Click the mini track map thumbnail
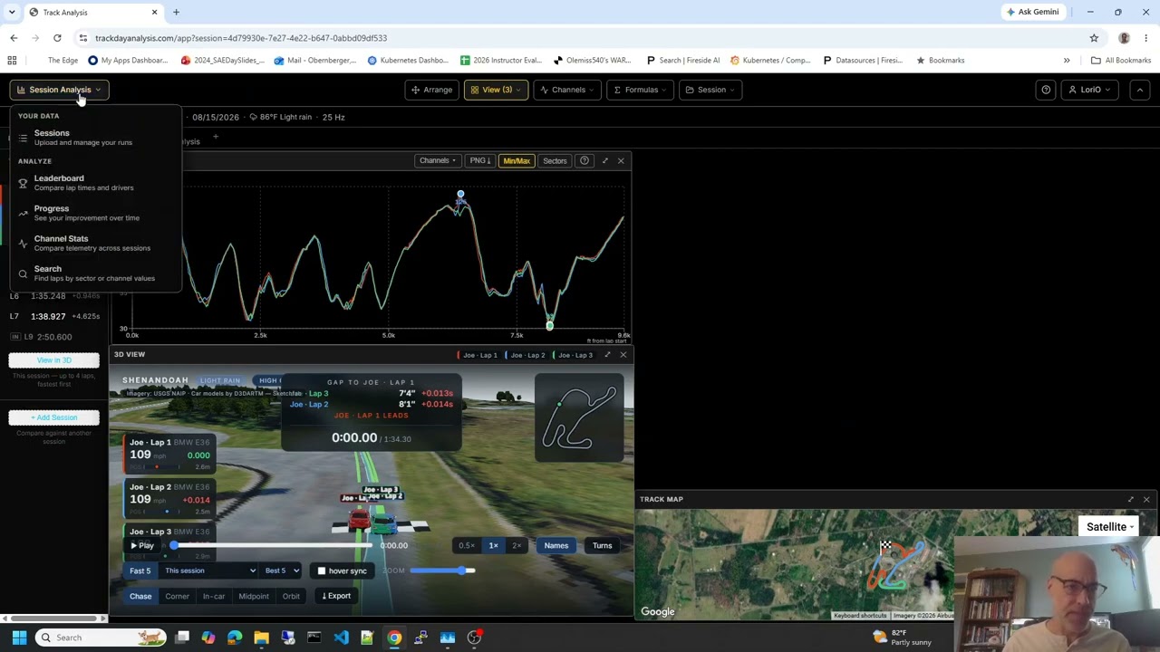1160x652 pixels. pos(579,417)
